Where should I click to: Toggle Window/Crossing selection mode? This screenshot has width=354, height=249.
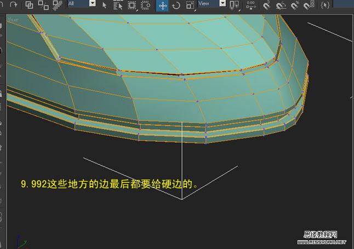146,5
